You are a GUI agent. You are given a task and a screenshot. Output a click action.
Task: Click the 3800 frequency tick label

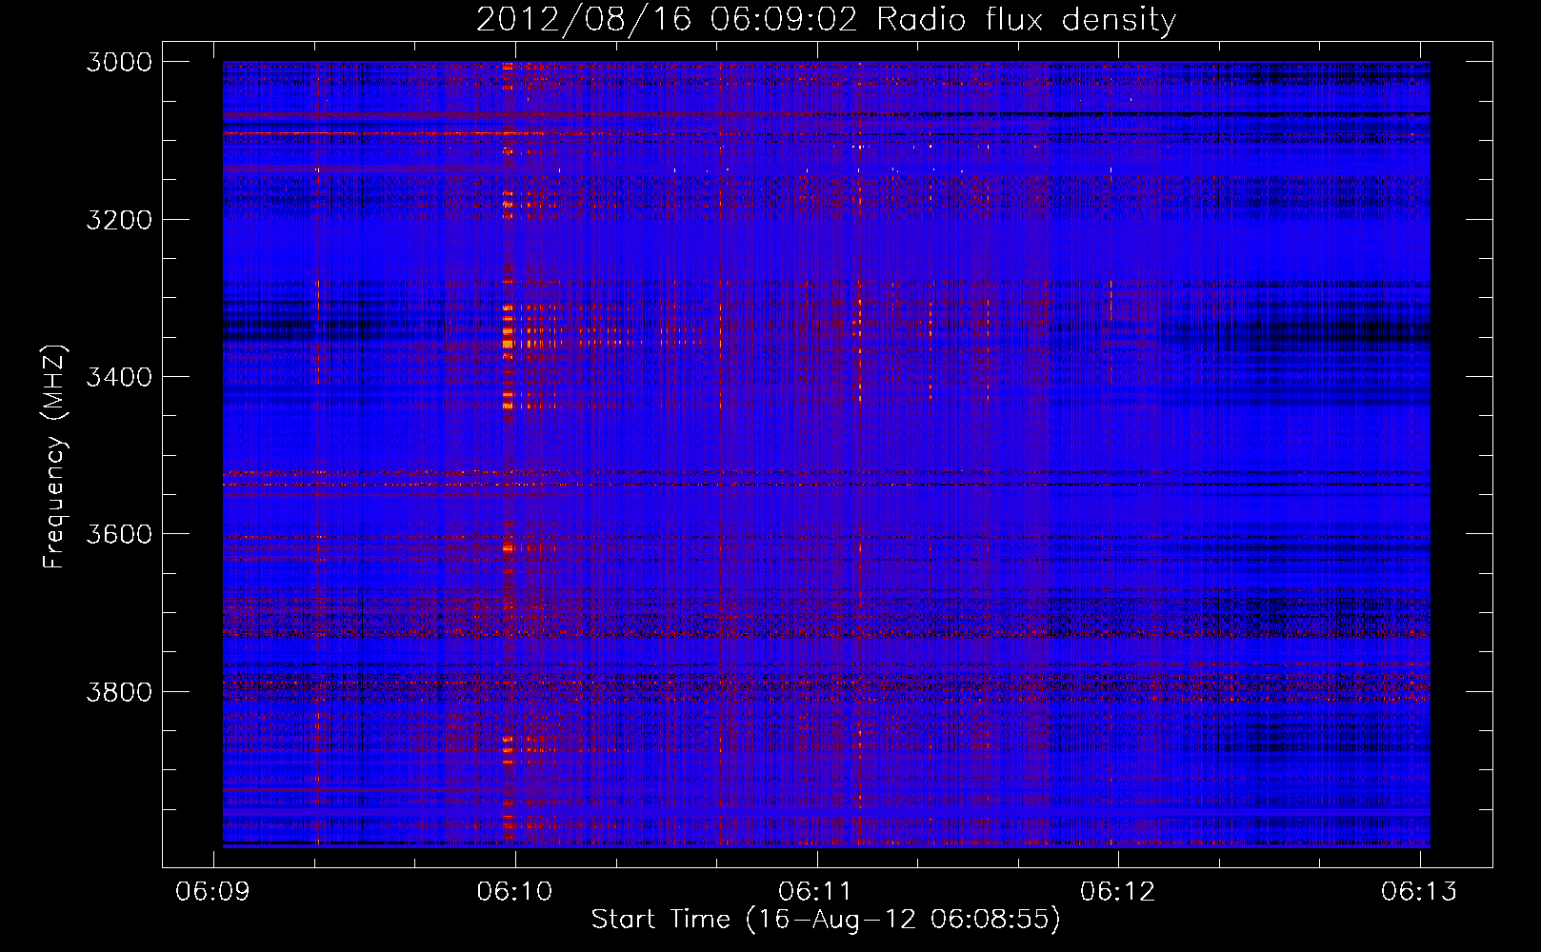point(119,691)
